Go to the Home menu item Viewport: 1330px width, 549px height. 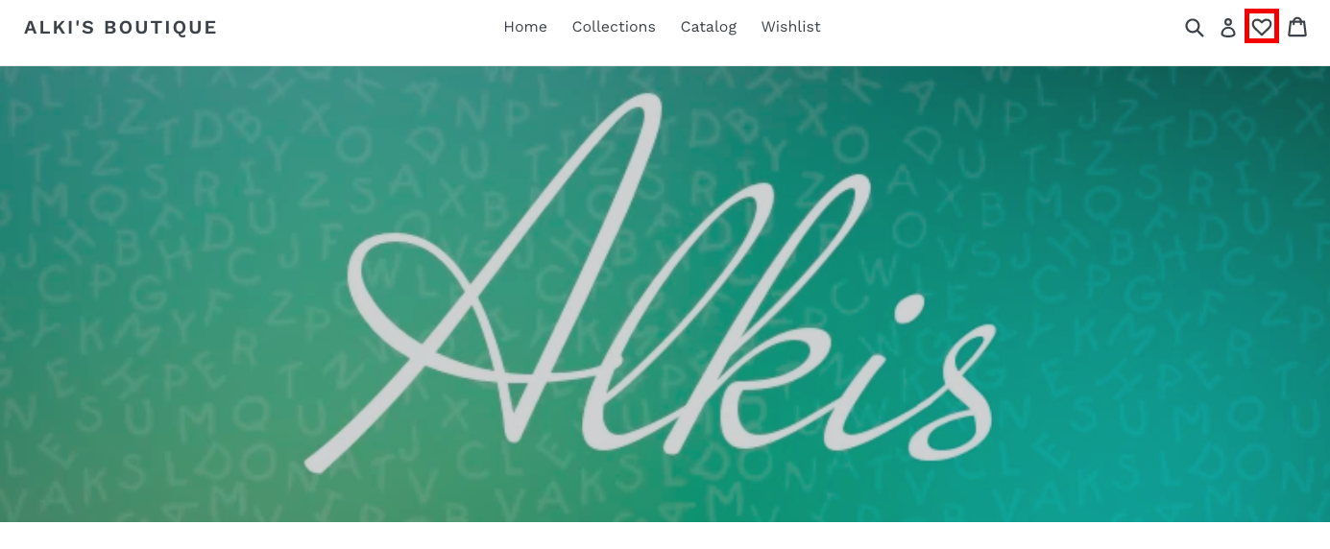[x=525, y=27]
